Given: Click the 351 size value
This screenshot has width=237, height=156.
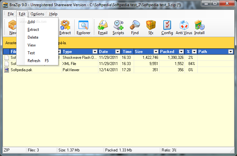Looking at the screenshot, I should pos(155,70).
